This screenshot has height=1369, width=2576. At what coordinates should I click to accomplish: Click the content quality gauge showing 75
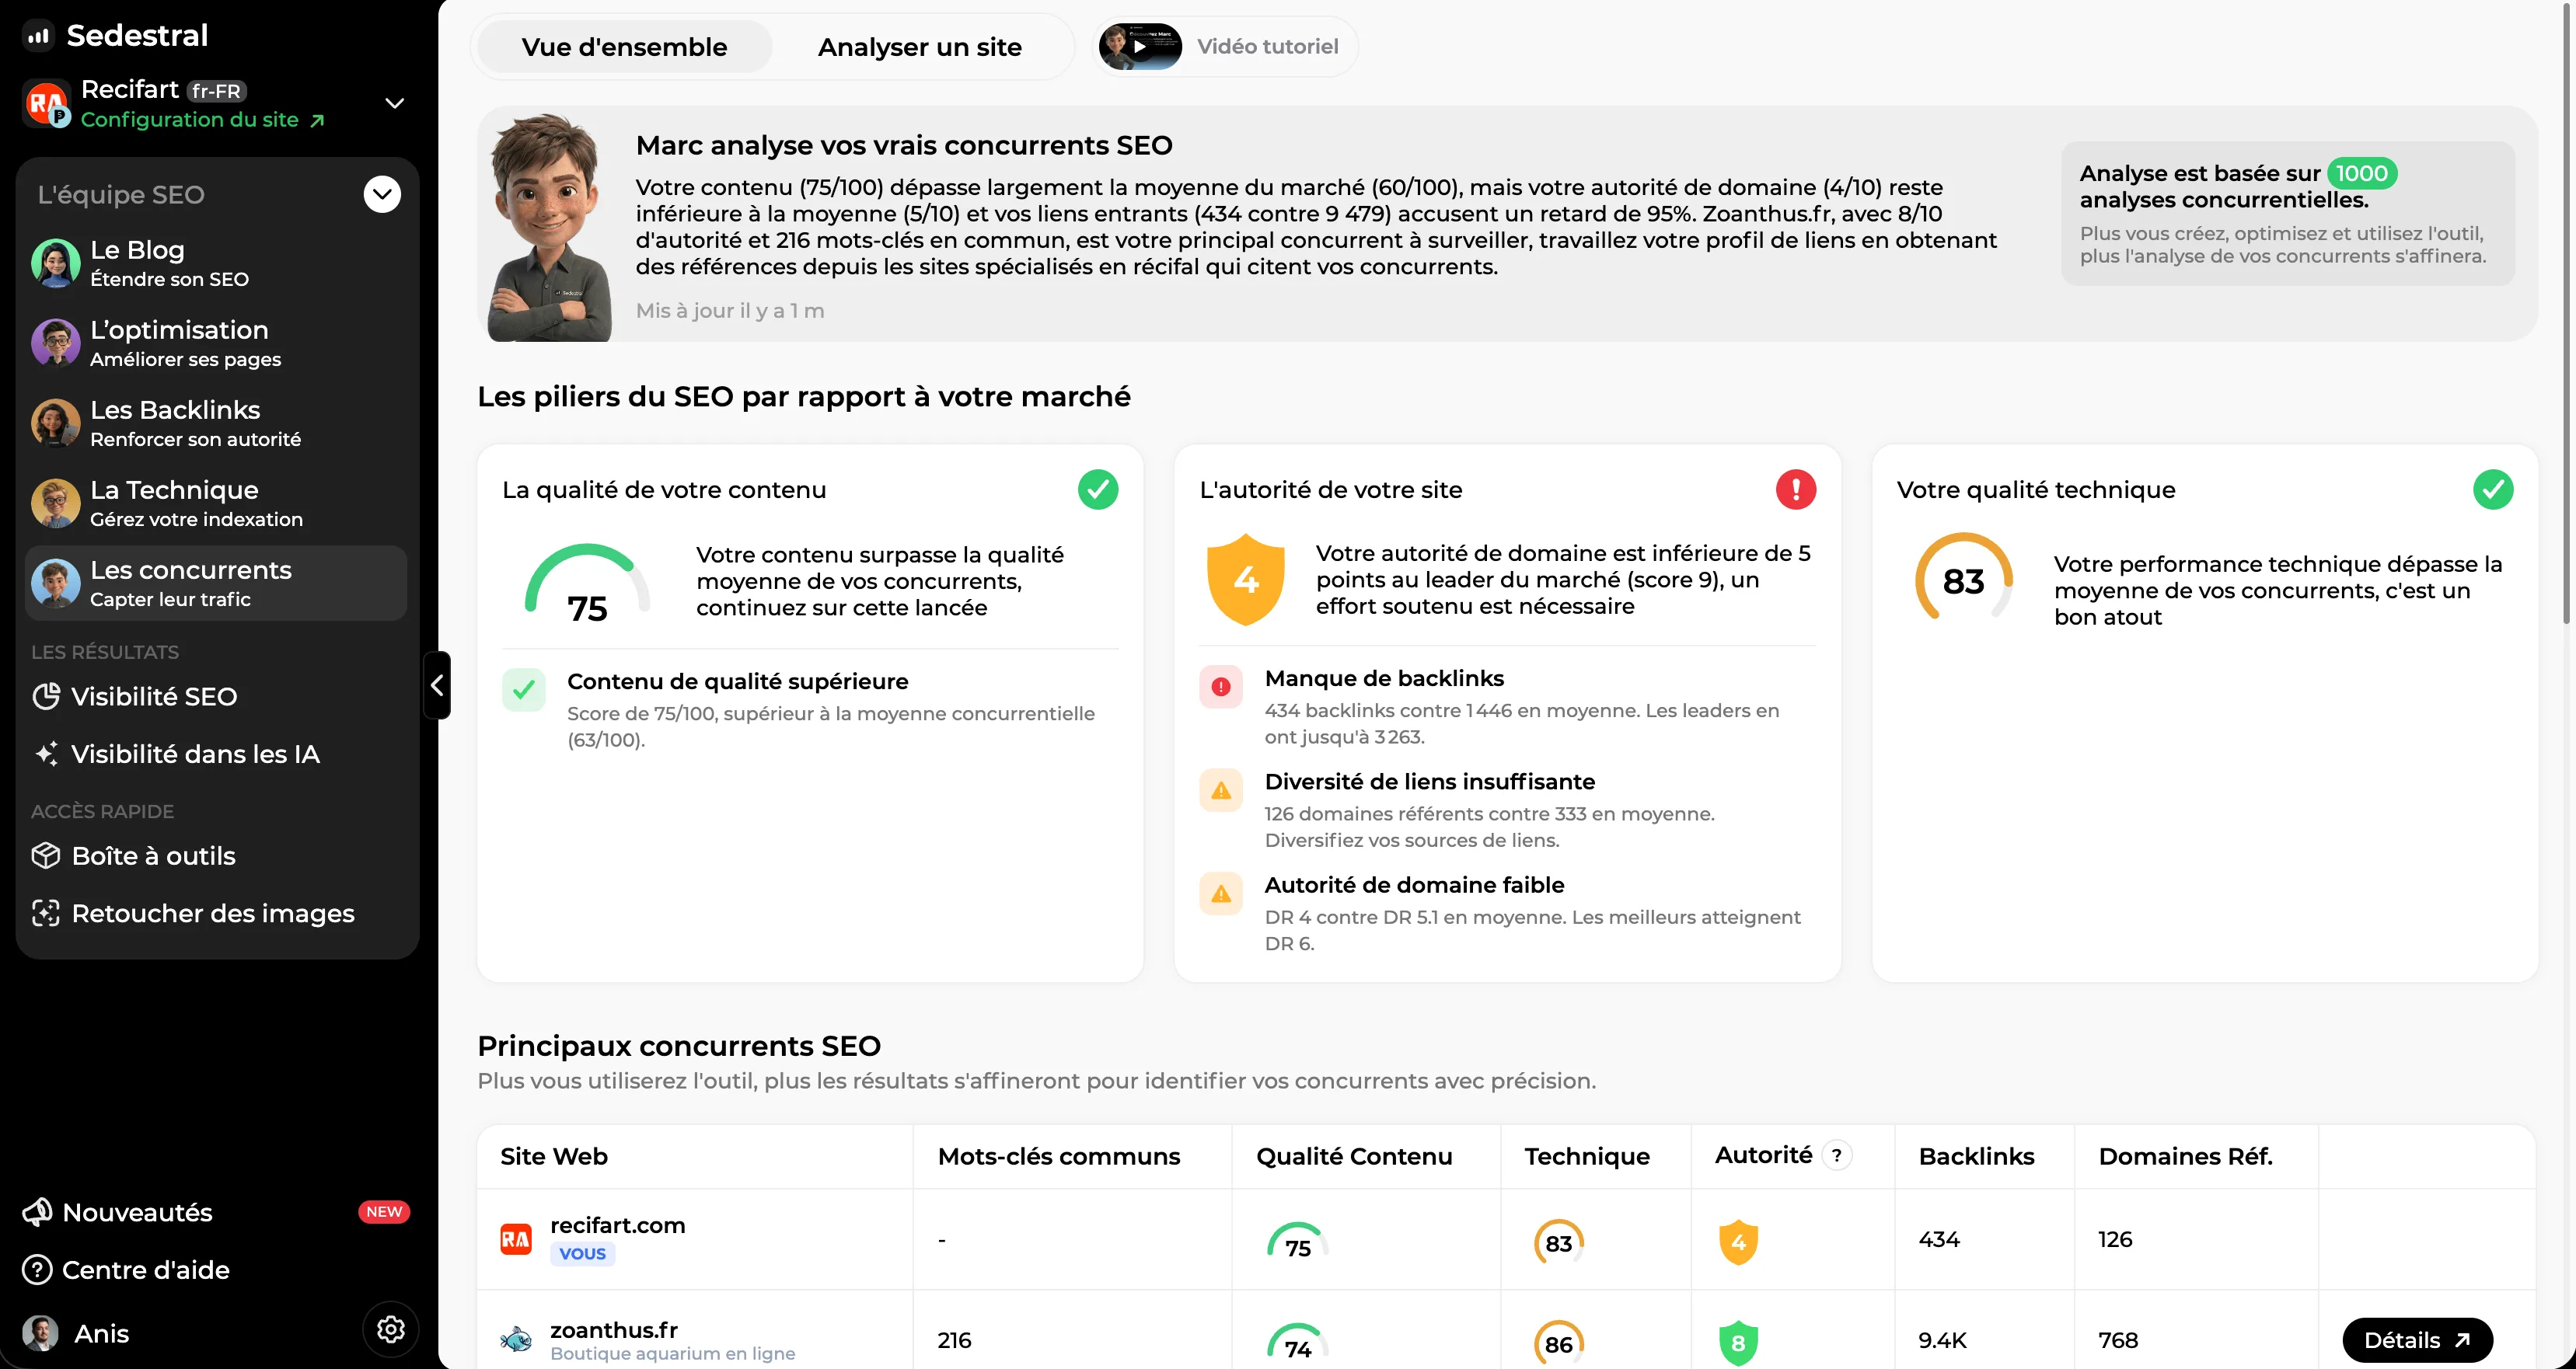click(x=587, y=583)
